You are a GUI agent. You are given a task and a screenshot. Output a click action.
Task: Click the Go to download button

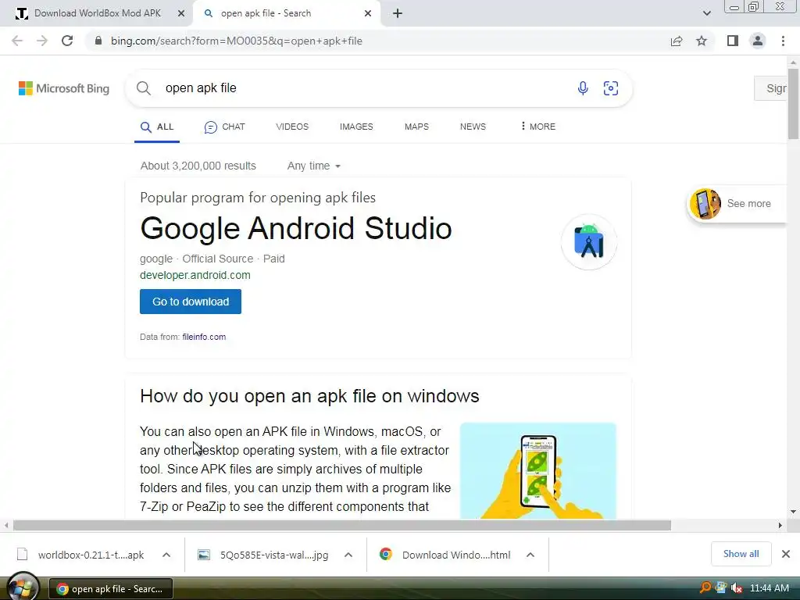[x=191, y=302]
